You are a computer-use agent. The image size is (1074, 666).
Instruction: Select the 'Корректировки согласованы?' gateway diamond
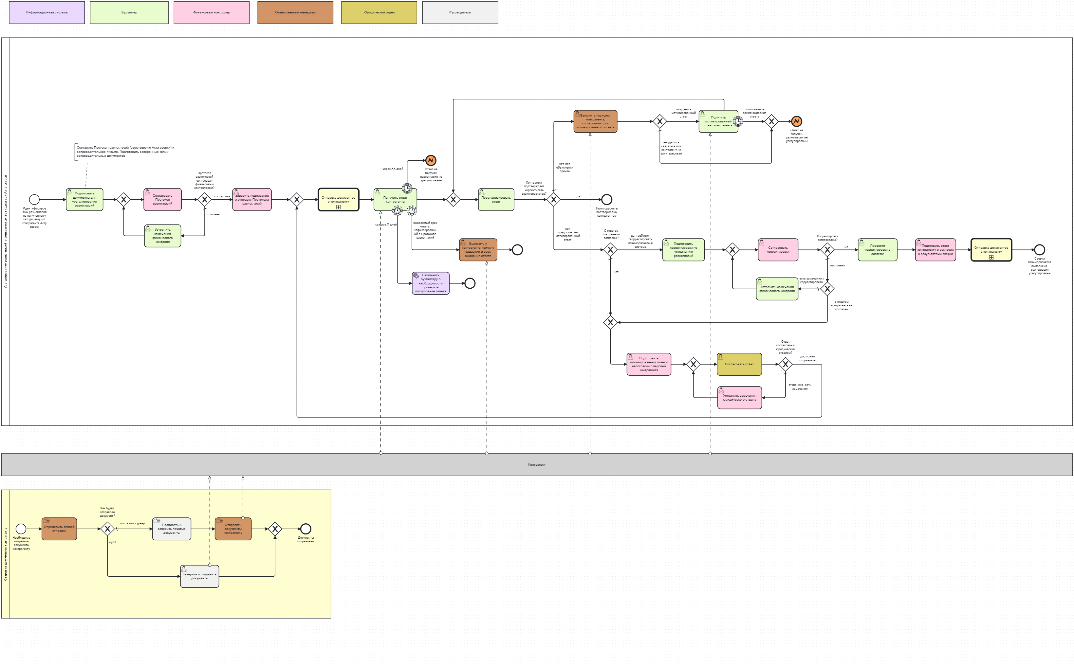tap(827, 250)
